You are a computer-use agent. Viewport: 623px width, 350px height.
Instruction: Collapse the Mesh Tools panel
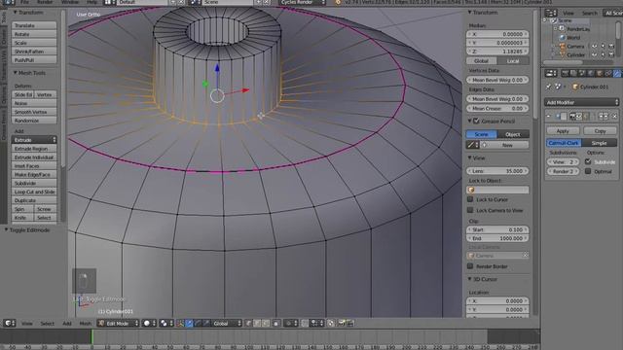pos(16,73)
